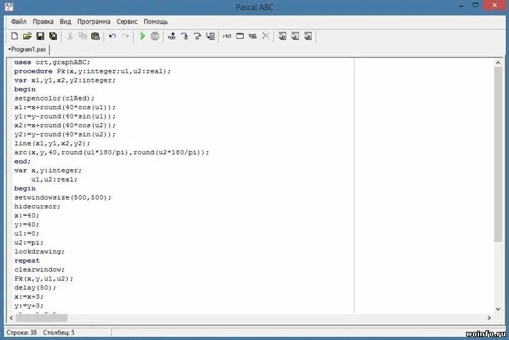Image resolution: width=509 pixels, height=340 pixels.
Task: Open the Программа menu
Action: [x=94, y=22]
